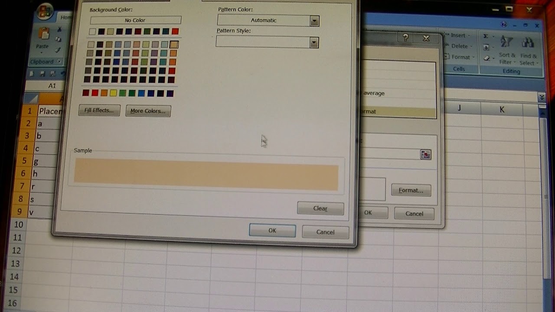Select the highlighted Format rule type row

(x=399, y=112)
